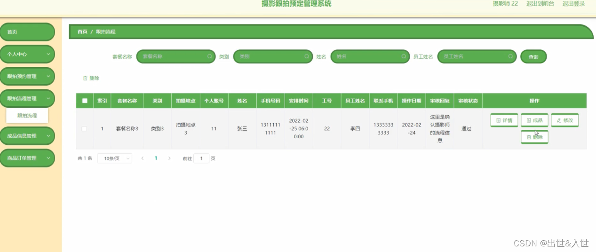Click the 操作日期 column header
Viewport: 596px width, 252px height.
point(412,101)
